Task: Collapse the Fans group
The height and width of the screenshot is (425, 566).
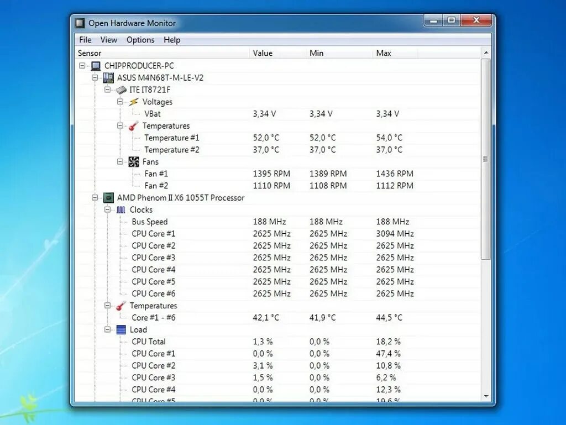Action: click(x=120, y=161)
